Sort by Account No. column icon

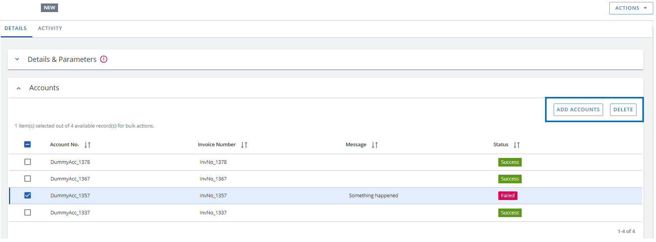click(x=87, y=145)
